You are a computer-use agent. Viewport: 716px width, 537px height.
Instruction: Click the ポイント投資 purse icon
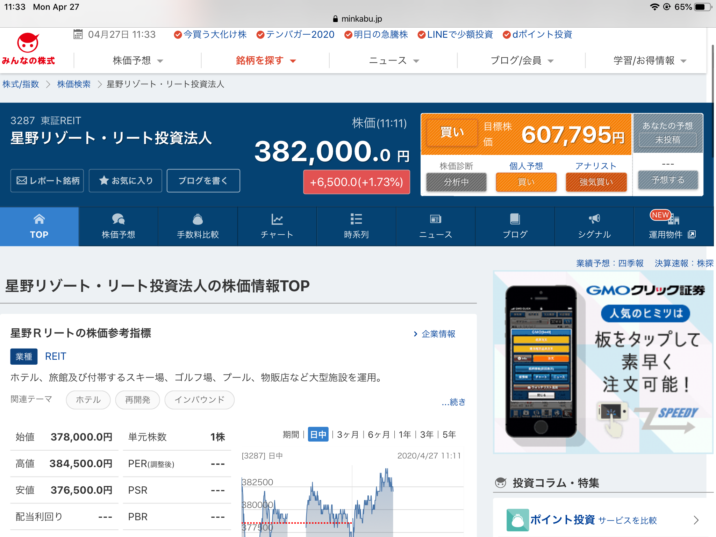[x=517, y=520]
